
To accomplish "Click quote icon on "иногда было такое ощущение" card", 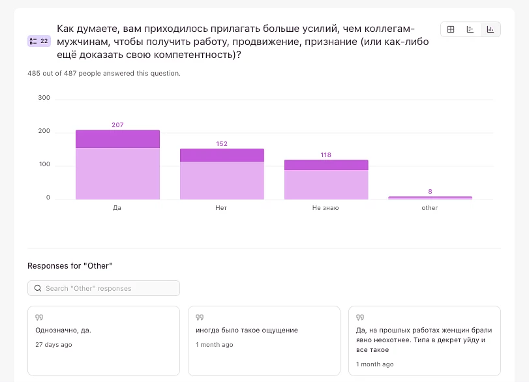I will (200, 317).
